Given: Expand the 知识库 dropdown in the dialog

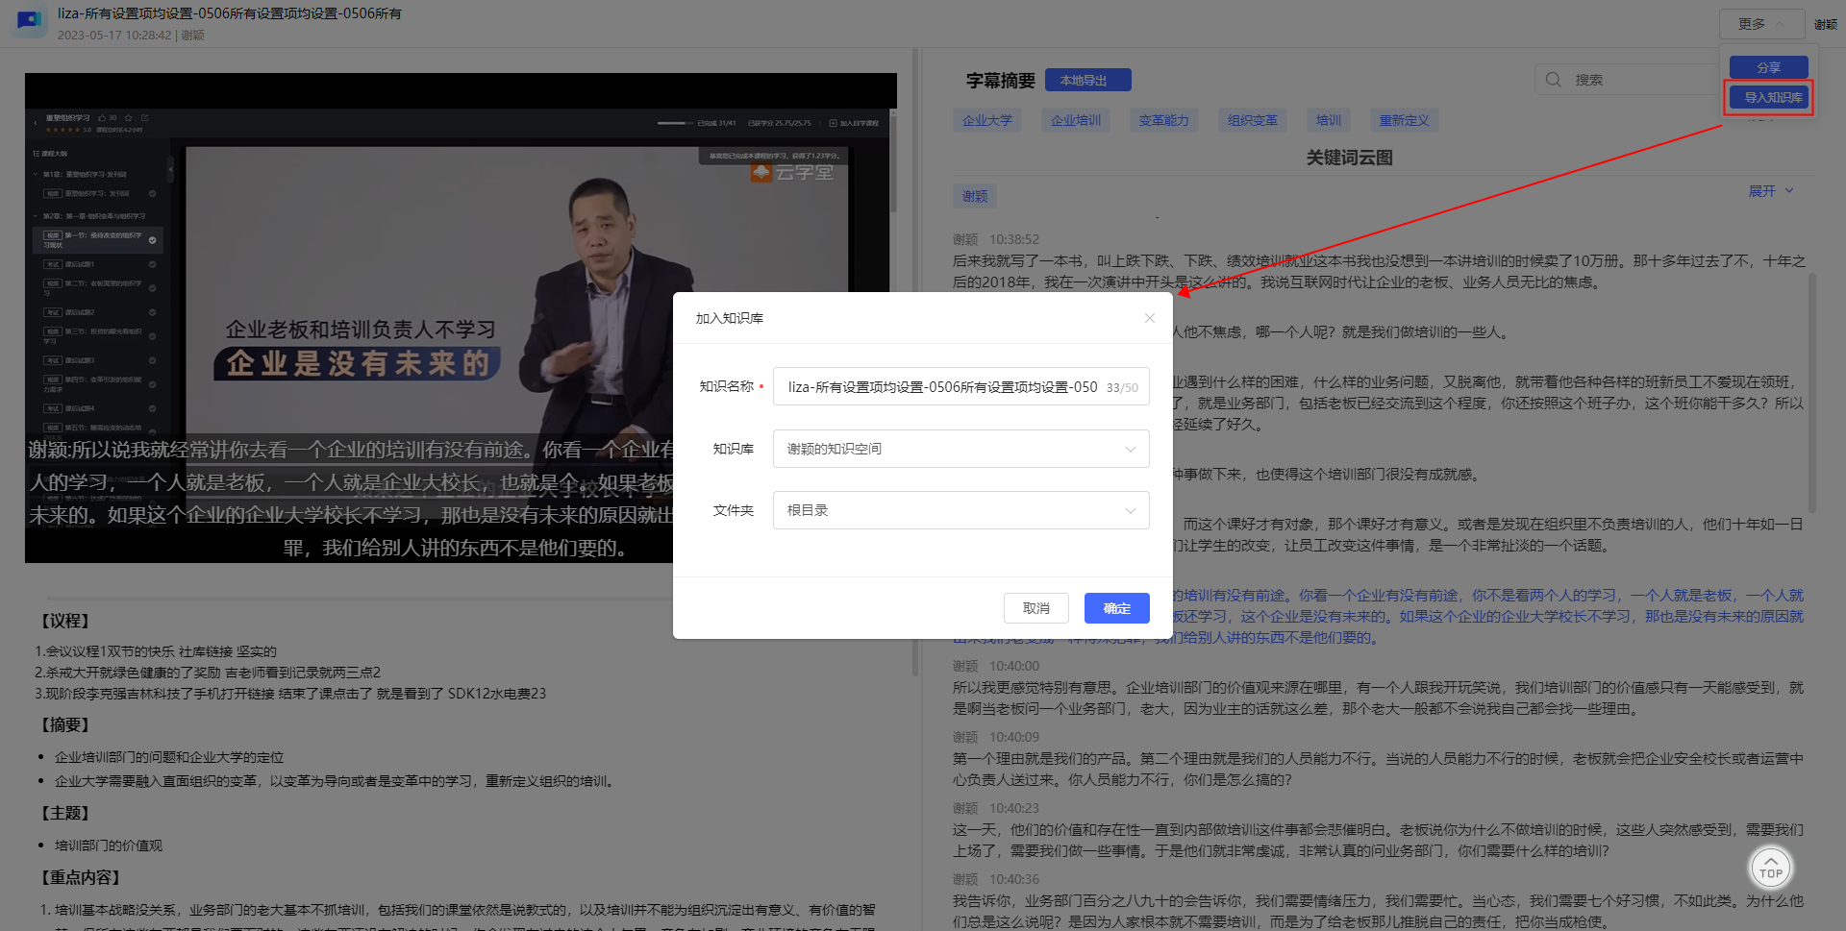Looking at the screenshot, I should click(x=960, y=449).
